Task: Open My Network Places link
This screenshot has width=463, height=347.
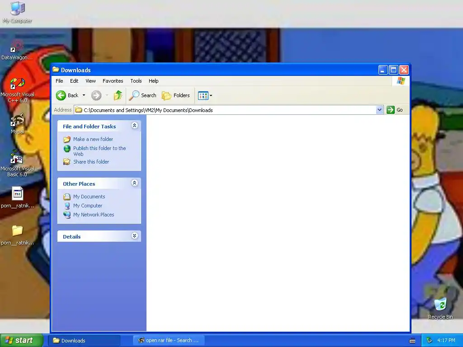Action: [94, 215]
